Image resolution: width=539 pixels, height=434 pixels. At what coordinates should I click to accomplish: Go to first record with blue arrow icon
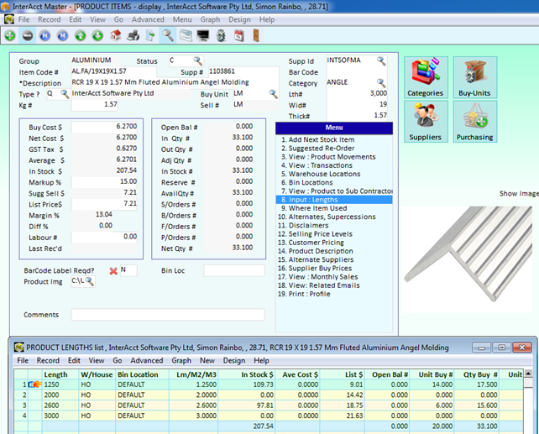[x=45, y=35]
